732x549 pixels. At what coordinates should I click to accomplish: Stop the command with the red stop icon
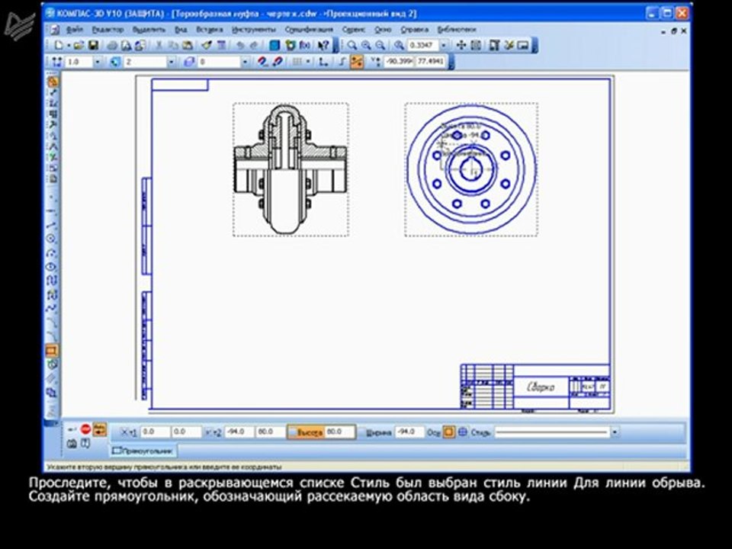pos(85,429)
